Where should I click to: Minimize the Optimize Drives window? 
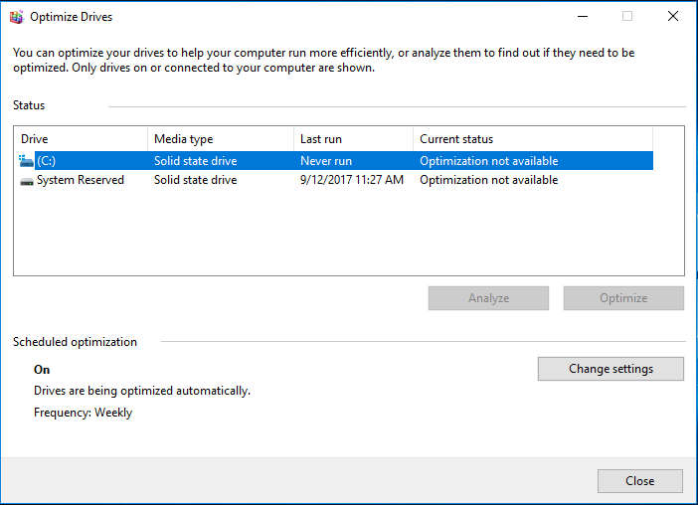583,17
